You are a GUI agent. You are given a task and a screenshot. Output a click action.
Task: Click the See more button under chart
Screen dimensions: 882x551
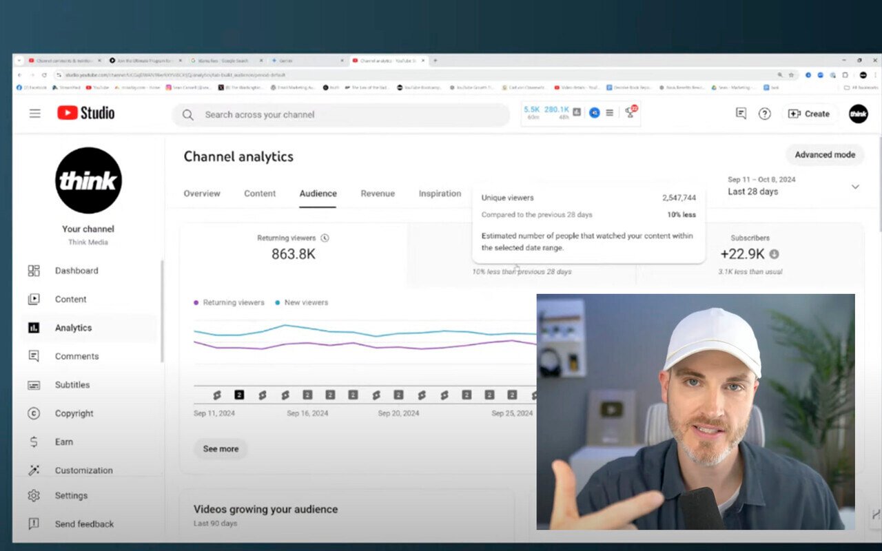[x=220, y=448]
